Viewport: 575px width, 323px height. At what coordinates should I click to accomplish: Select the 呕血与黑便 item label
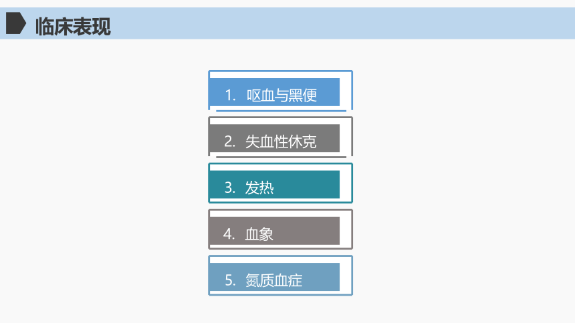coord(281,95)
